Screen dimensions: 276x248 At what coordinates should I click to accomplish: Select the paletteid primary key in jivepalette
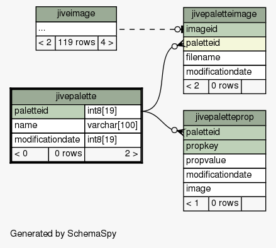(48, 112)
